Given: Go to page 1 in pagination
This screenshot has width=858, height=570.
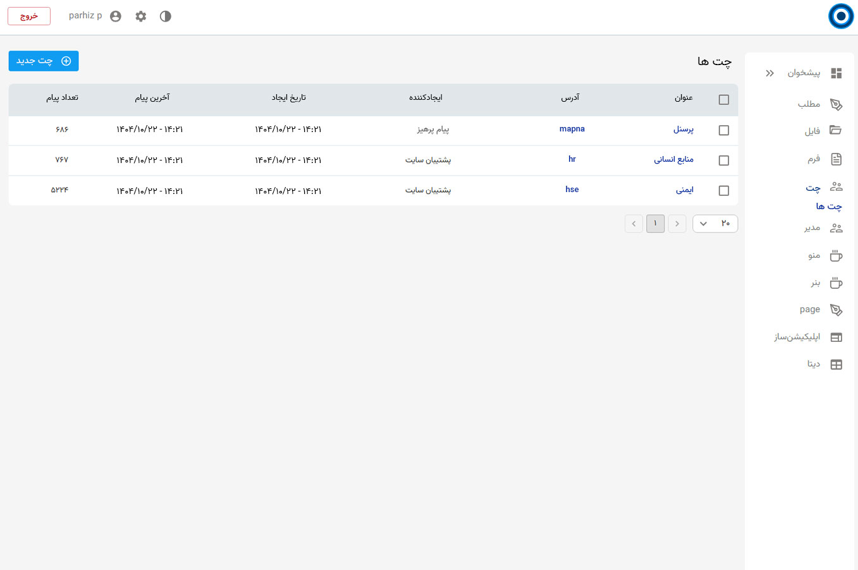Looking at the screenshot, I should (x=655, y=224).
